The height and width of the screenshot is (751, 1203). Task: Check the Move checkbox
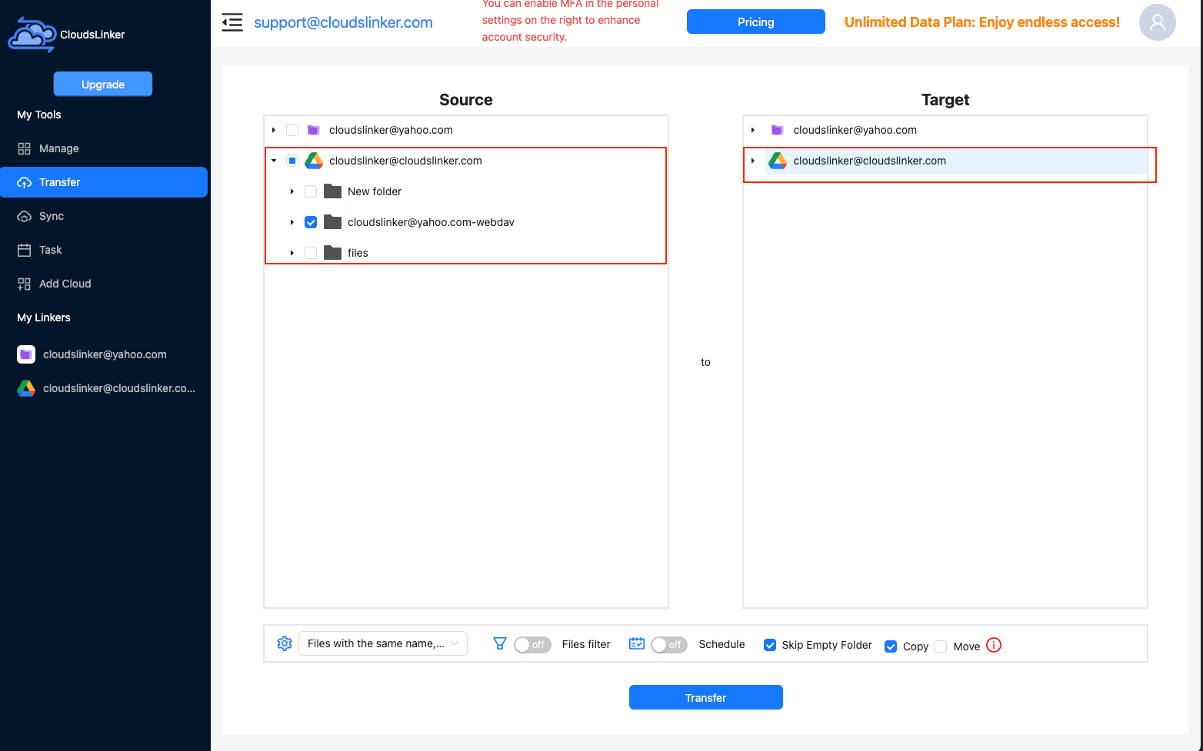(941, 646)
